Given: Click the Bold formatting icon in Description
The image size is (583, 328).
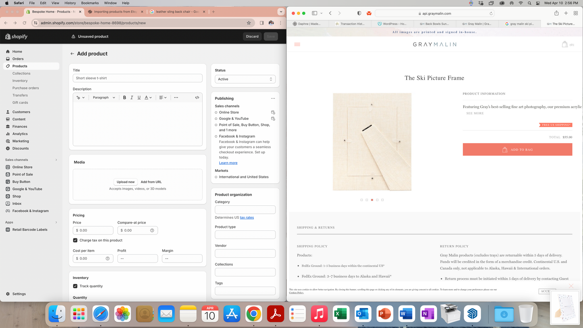Looking at the screenshot, I should tap(125, 98).
